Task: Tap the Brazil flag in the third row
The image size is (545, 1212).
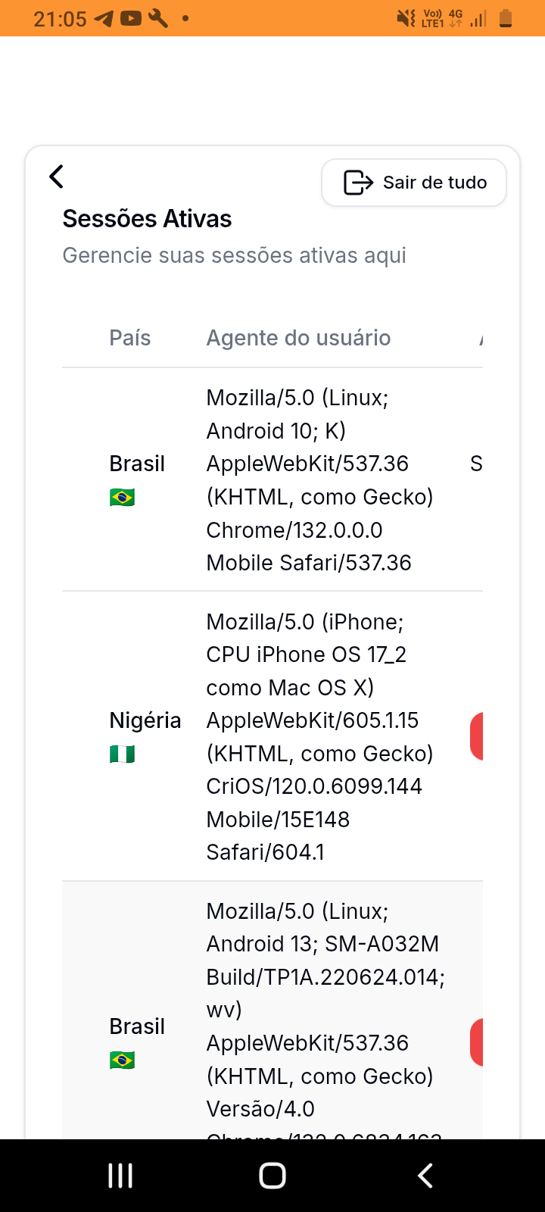Action: pos(122,1060)
